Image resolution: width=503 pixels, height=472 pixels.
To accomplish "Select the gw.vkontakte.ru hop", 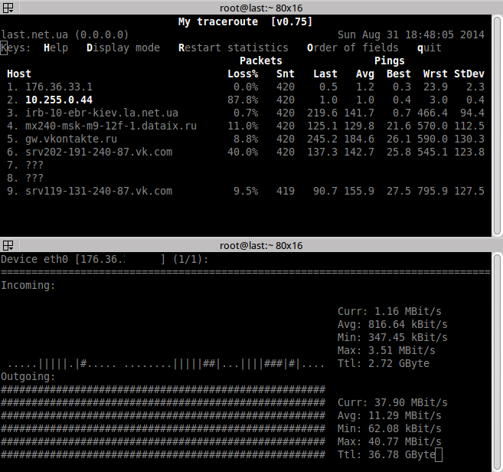I will tap(70, 139).
